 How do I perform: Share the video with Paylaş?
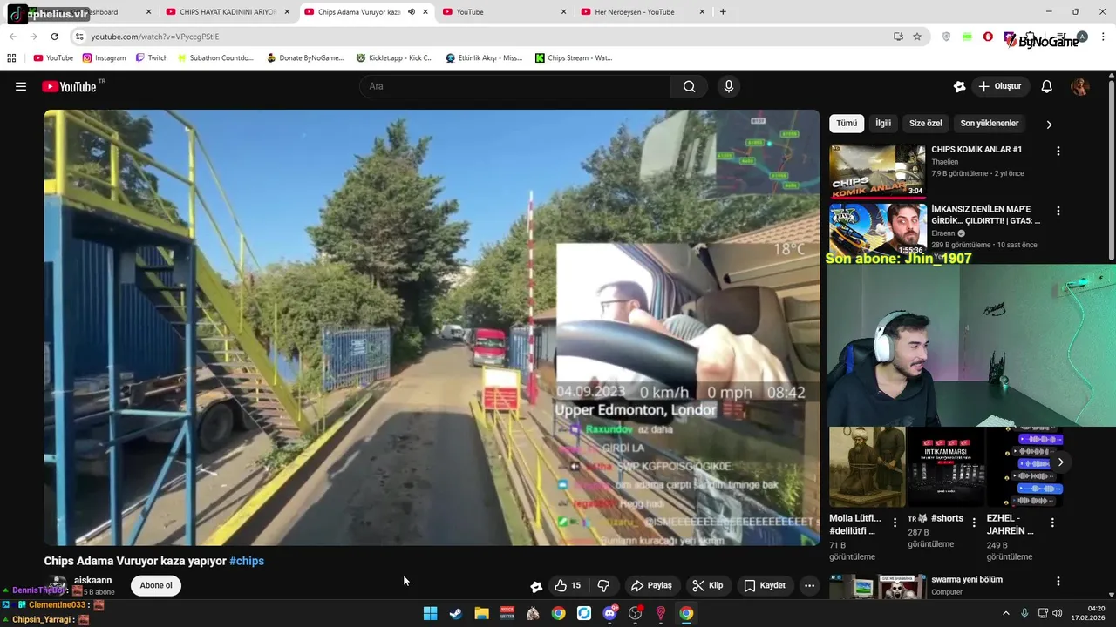click(x=651, y=585)
